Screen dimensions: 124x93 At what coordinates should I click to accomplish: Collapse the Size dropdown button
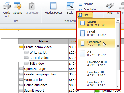85,15
